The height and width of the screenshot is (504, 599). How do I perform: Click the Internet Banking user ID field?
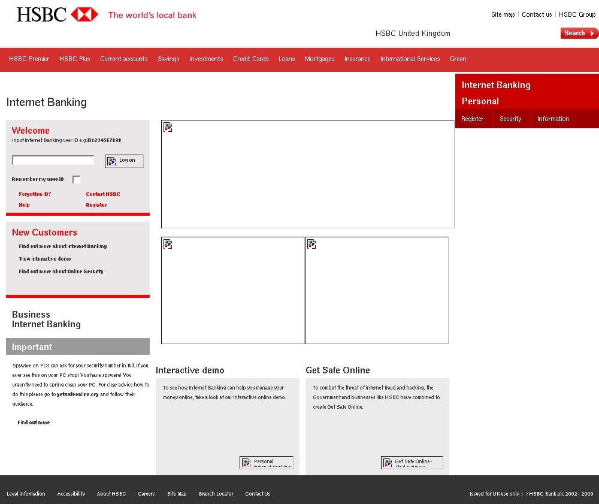pyautogui.click(x=53, y=160)
